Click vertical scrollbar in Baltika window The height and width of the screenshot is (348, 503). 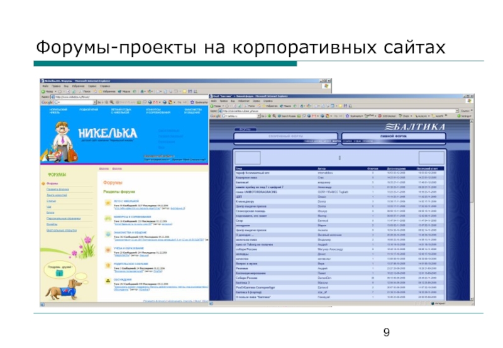click(472, 210)
